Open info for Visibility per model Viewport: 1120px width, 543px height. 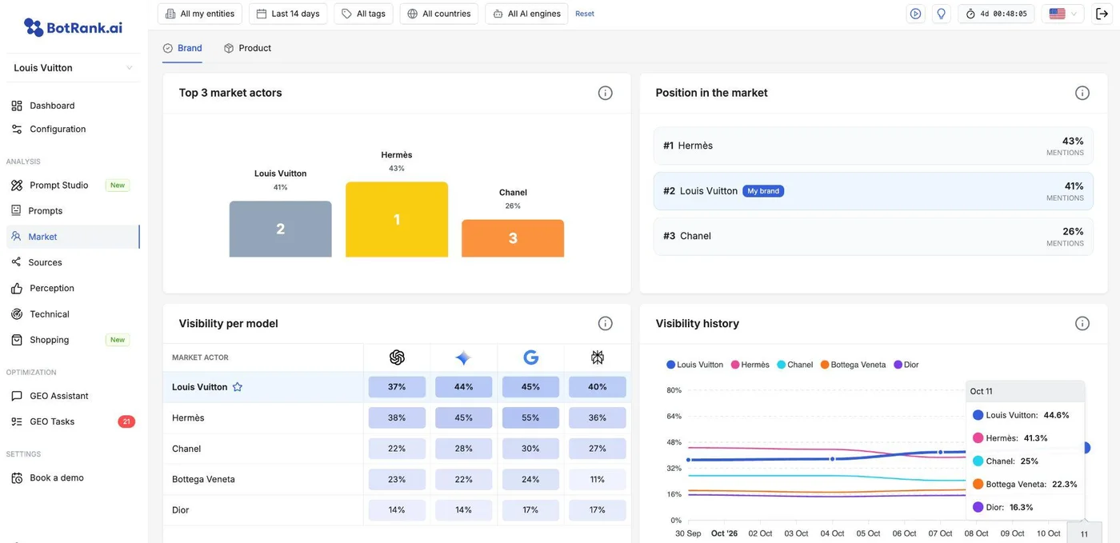(x=606, y=323)
